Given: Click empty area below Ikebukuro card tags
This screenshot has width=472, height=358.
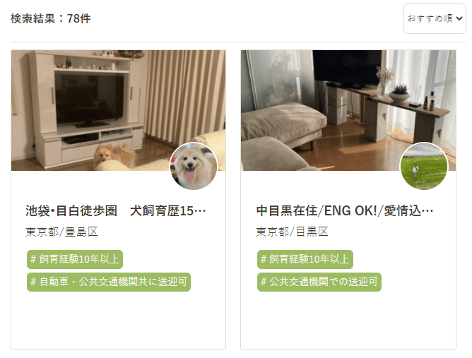Looking at the screenshot, I should (x=118, y=321).
